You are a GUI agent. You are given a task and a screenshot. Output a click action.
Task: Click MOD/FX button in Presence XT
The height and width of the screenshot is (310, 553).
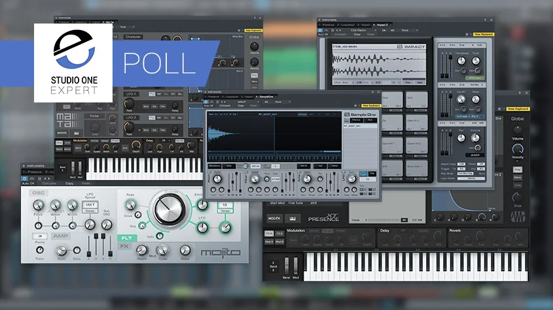click(274, 219)
